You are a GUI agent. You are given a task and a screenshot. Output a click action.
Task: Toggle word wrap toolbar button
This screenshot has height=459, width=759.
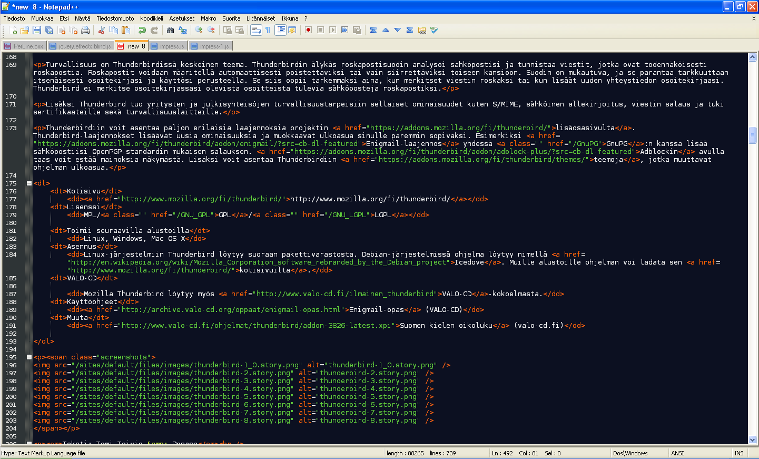[x=256, y=30]
